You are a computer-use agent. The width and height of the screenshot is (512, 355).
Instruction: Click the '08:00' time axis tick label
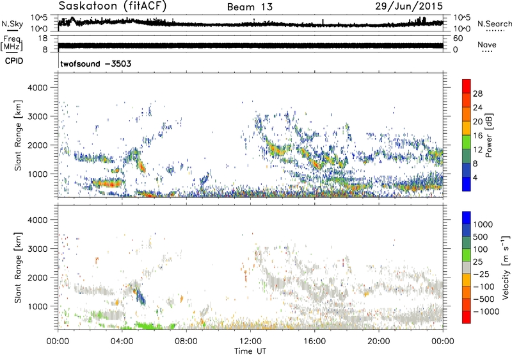[x=186, y=342]
